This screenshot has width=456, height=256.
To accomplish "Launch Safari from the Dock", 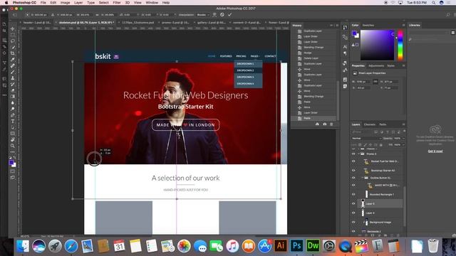I will tap(71, 246).
